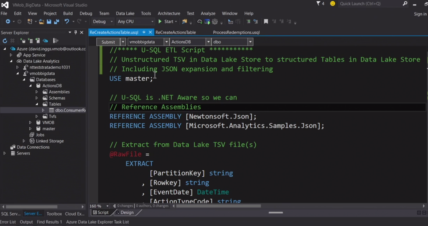Expand the VMOB database node
Screen dimensions: 428x226
click(x=31, y=123)
